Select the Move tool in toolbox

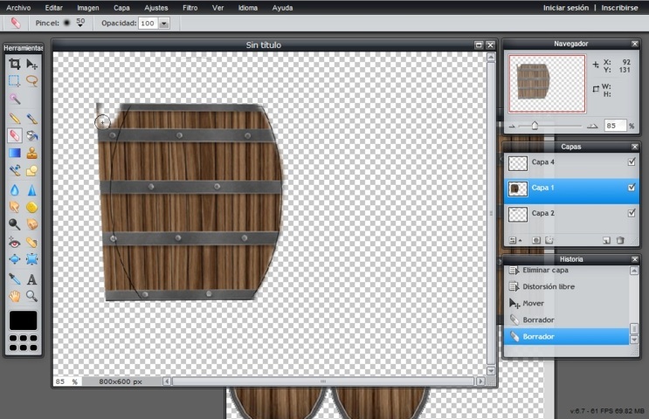tap(31, 64)
